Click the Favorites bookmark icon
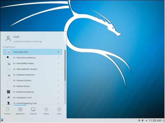 tap(7, 109)
